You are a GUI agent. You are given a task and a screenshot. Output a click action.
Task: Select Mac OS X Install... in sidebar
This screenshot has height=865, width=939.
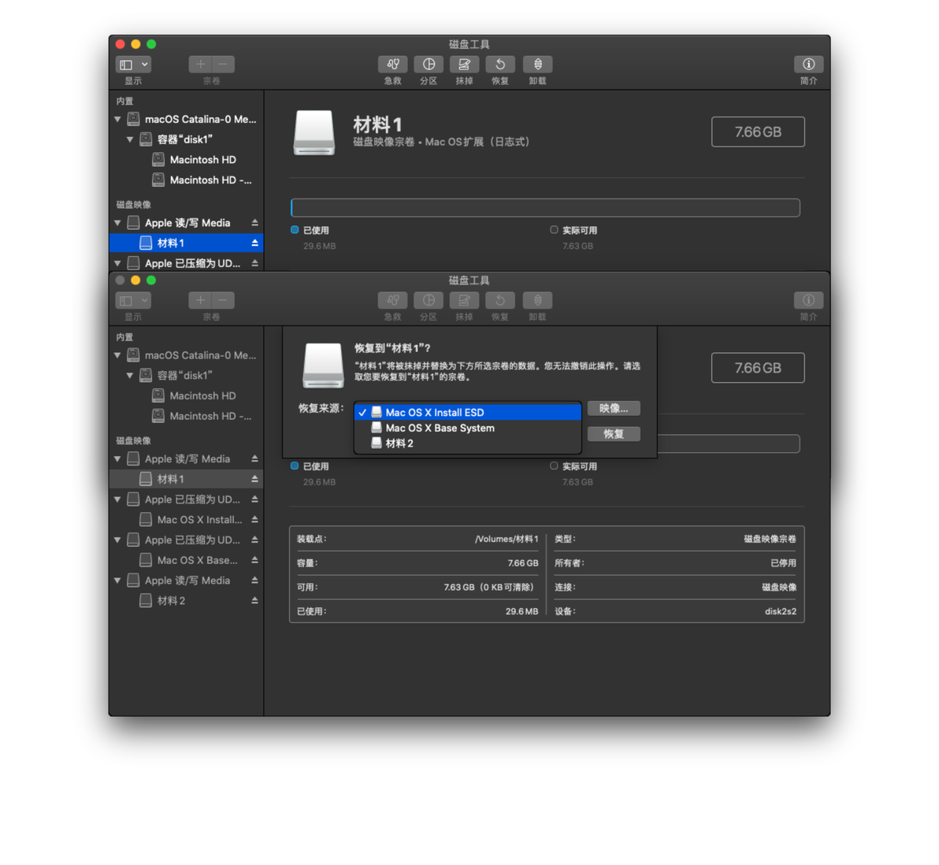186,520
